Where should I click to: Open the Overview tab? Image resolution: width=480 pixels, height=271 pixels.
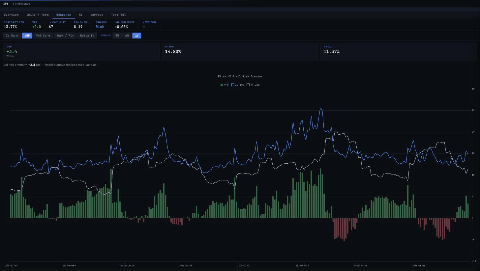tap(11, 15)
